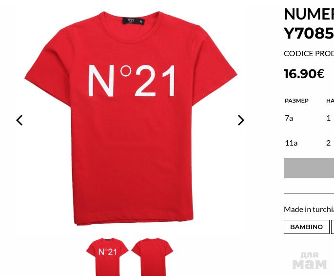Select the back view shirt thumbnail
This screenshot has width=334, height=276.
click(x=152, y=257)
